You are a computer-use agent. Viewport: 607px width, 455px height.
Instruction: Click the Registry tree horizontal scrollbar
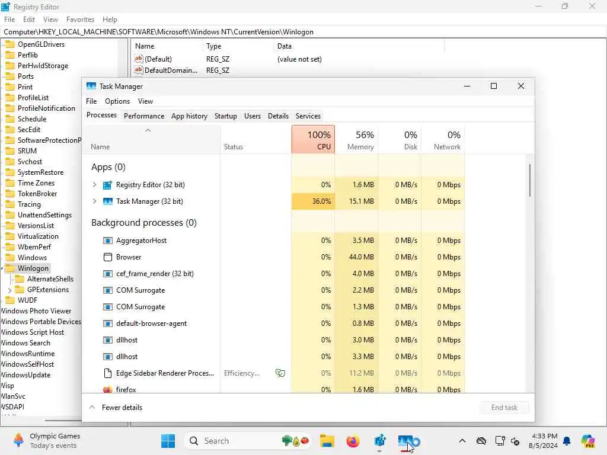tap(64, 420)
